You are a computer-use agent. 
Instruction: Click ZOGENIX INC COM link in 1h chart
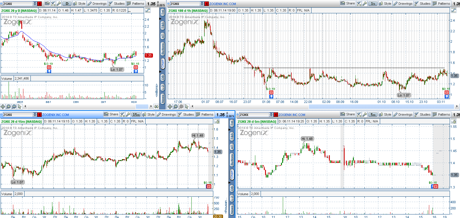[x=223, y=4]
